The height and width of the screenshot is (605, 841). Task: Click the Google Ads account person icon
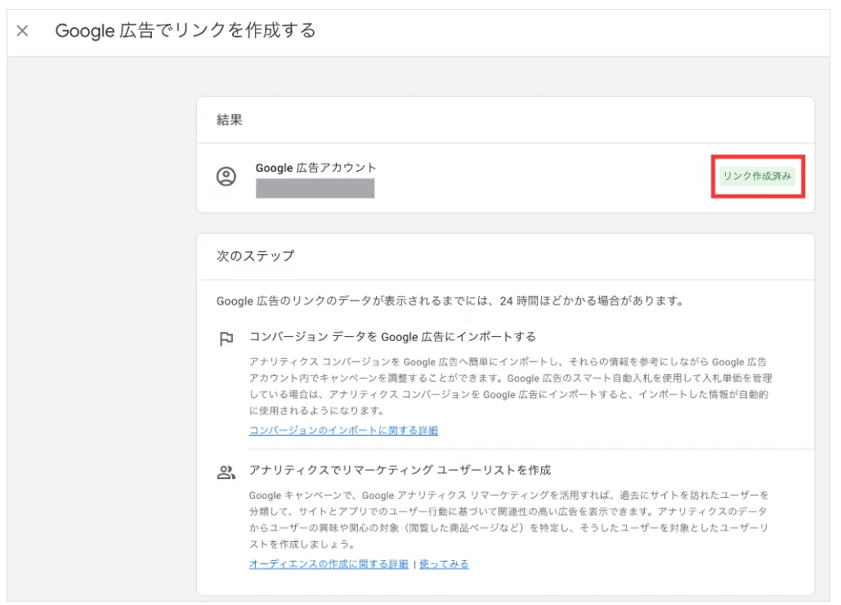click(x=226, y=177)
